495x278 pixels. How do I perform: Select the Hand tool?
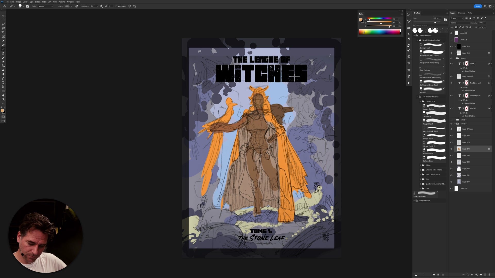pyautogui.click(x=3, y=95)
